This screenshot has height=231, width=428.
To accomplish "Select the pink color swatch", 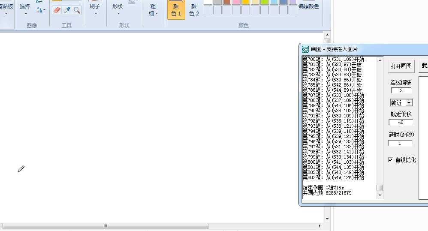I will tap(236, 2).
